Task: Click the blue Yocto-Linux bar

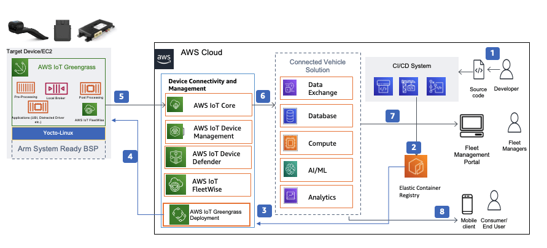Action: 58,133
